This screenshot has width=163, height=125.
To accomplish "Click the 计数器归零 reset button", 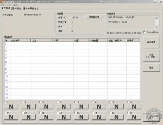I will (x=94, y=17).
